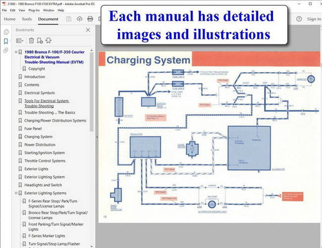Click the navigation pane collapse arrow
The image size is (322, 248).
coord(97,137)
